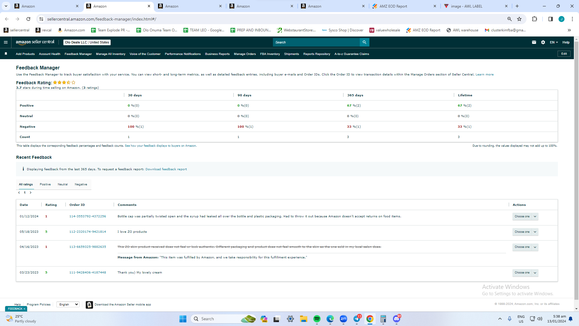This screenshot has height=326, width=579.
Task: Click the Edit navigation button
Action: pos(564,54)
